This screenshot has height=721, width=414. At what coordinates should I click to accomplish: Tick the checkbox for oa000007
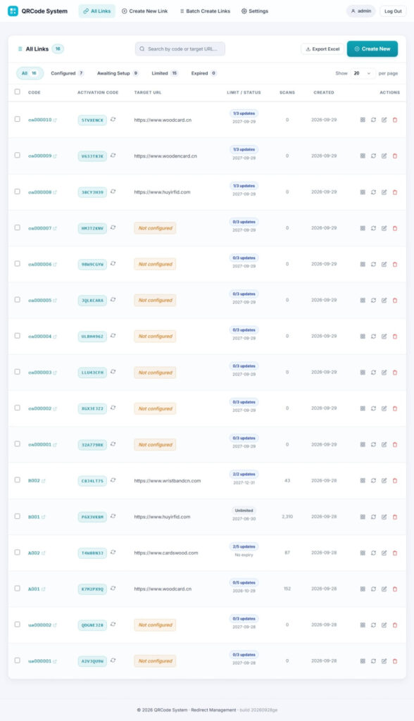18,227
